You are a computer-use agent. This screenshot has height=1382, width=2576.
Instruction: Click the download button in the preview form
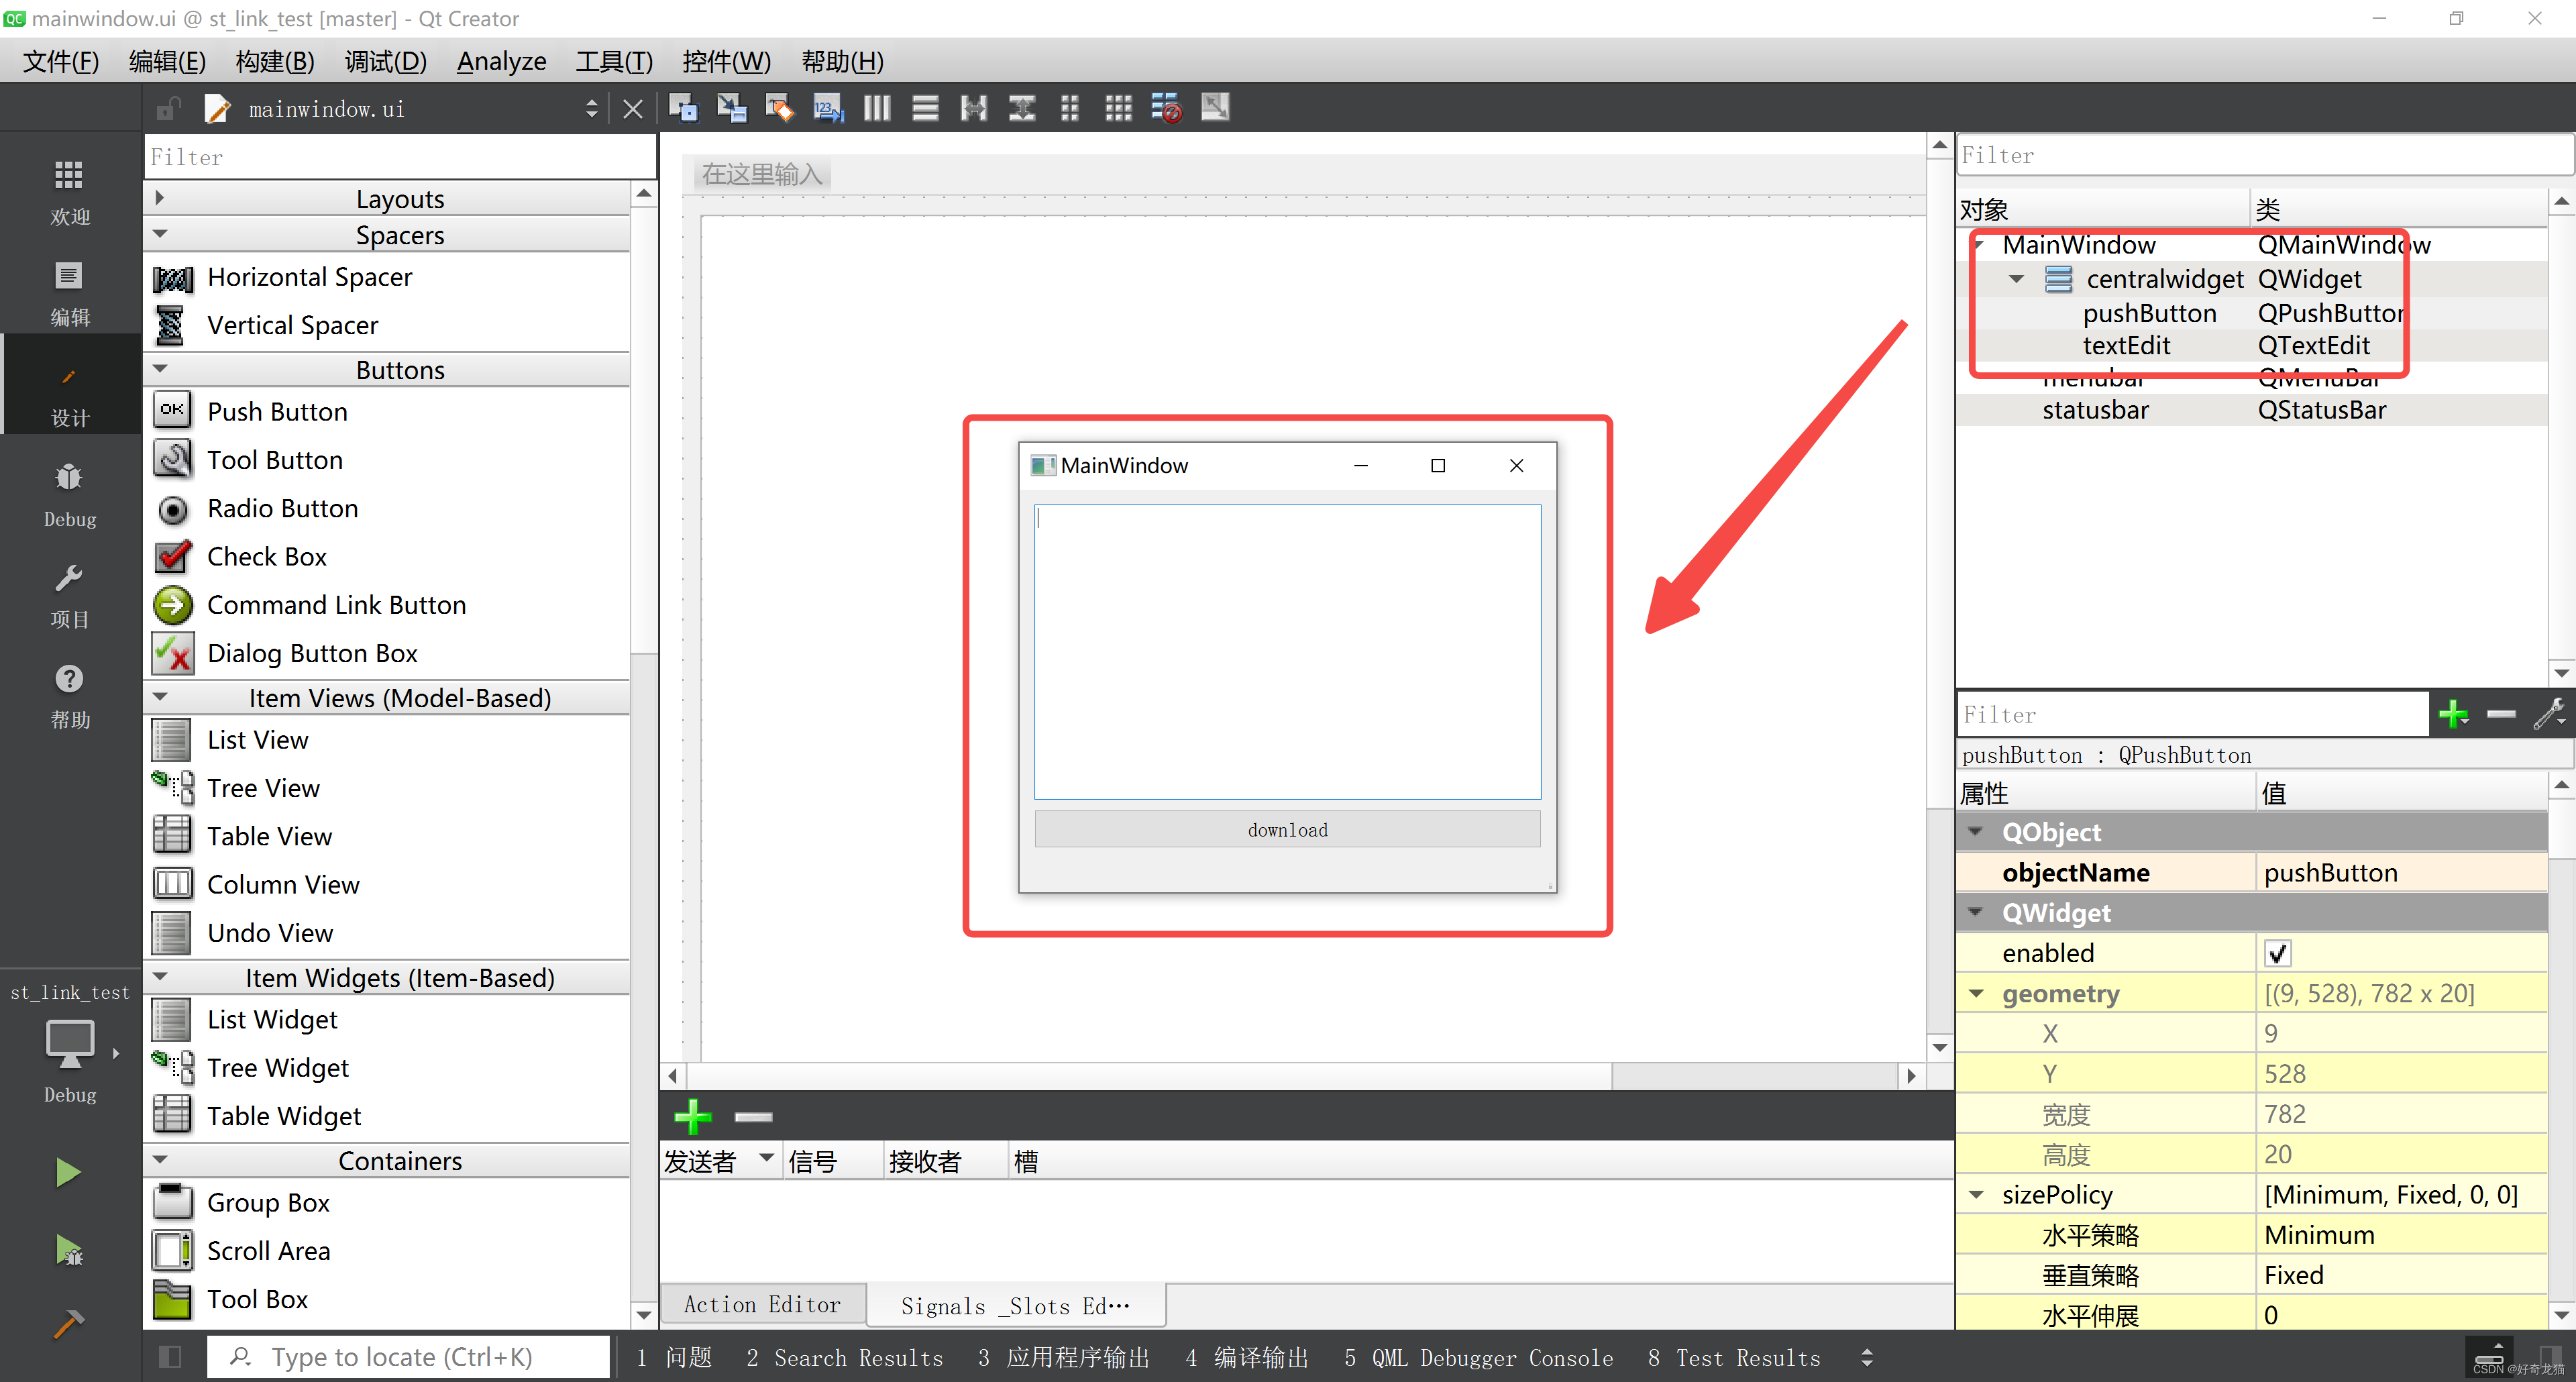click(1287, 829)
